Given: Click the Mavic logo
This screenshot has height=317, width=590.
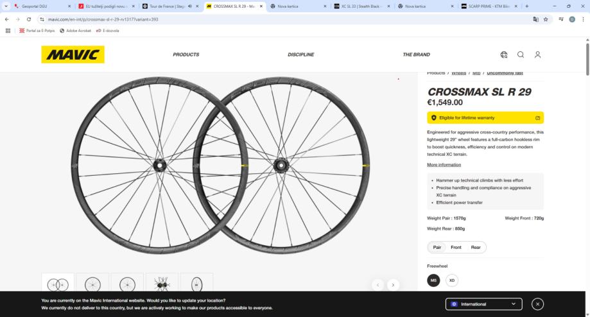Looking at the screenshot, I should [73, 55].
